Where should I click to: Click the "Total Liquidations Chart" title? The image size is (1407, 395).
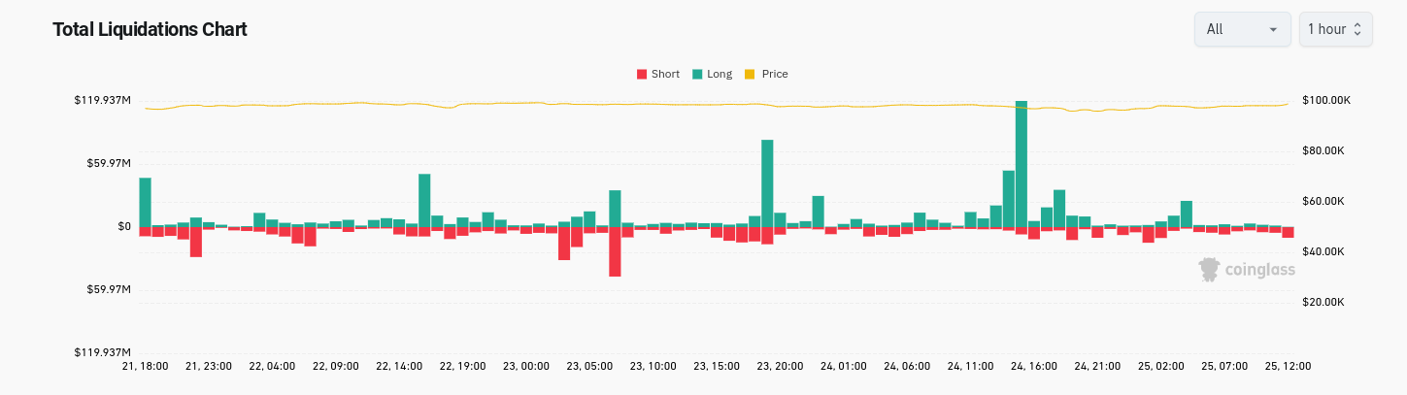point(150,30)
